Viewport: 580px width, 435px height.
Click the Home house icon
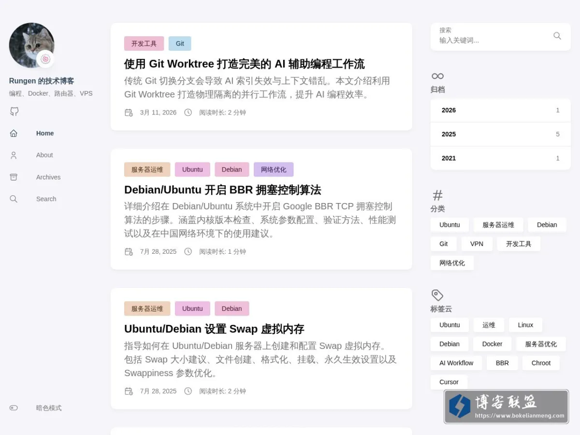click(14, 133)
